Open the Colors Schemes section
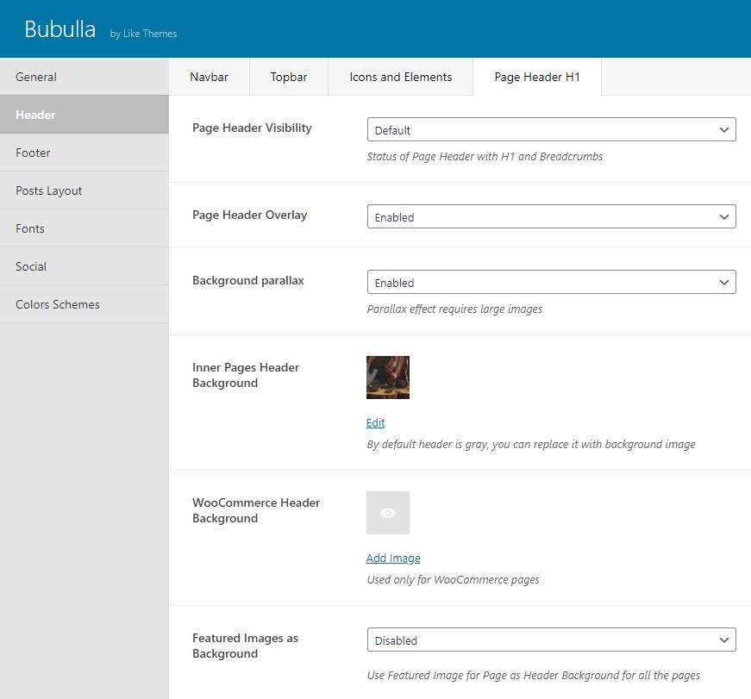 pyautogui.click(x=84, y=304)
